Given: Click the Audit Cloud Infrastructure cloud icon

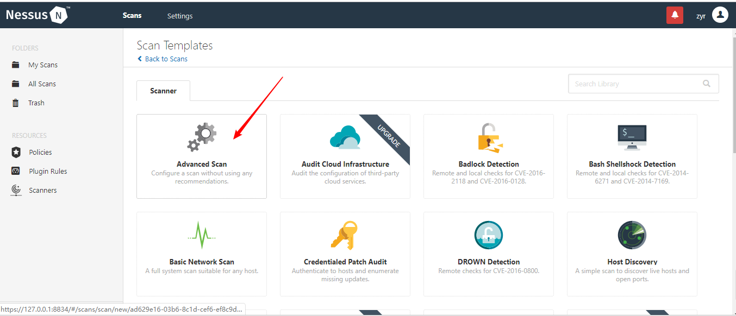Looking at the screenshot, I should (345, 137).
